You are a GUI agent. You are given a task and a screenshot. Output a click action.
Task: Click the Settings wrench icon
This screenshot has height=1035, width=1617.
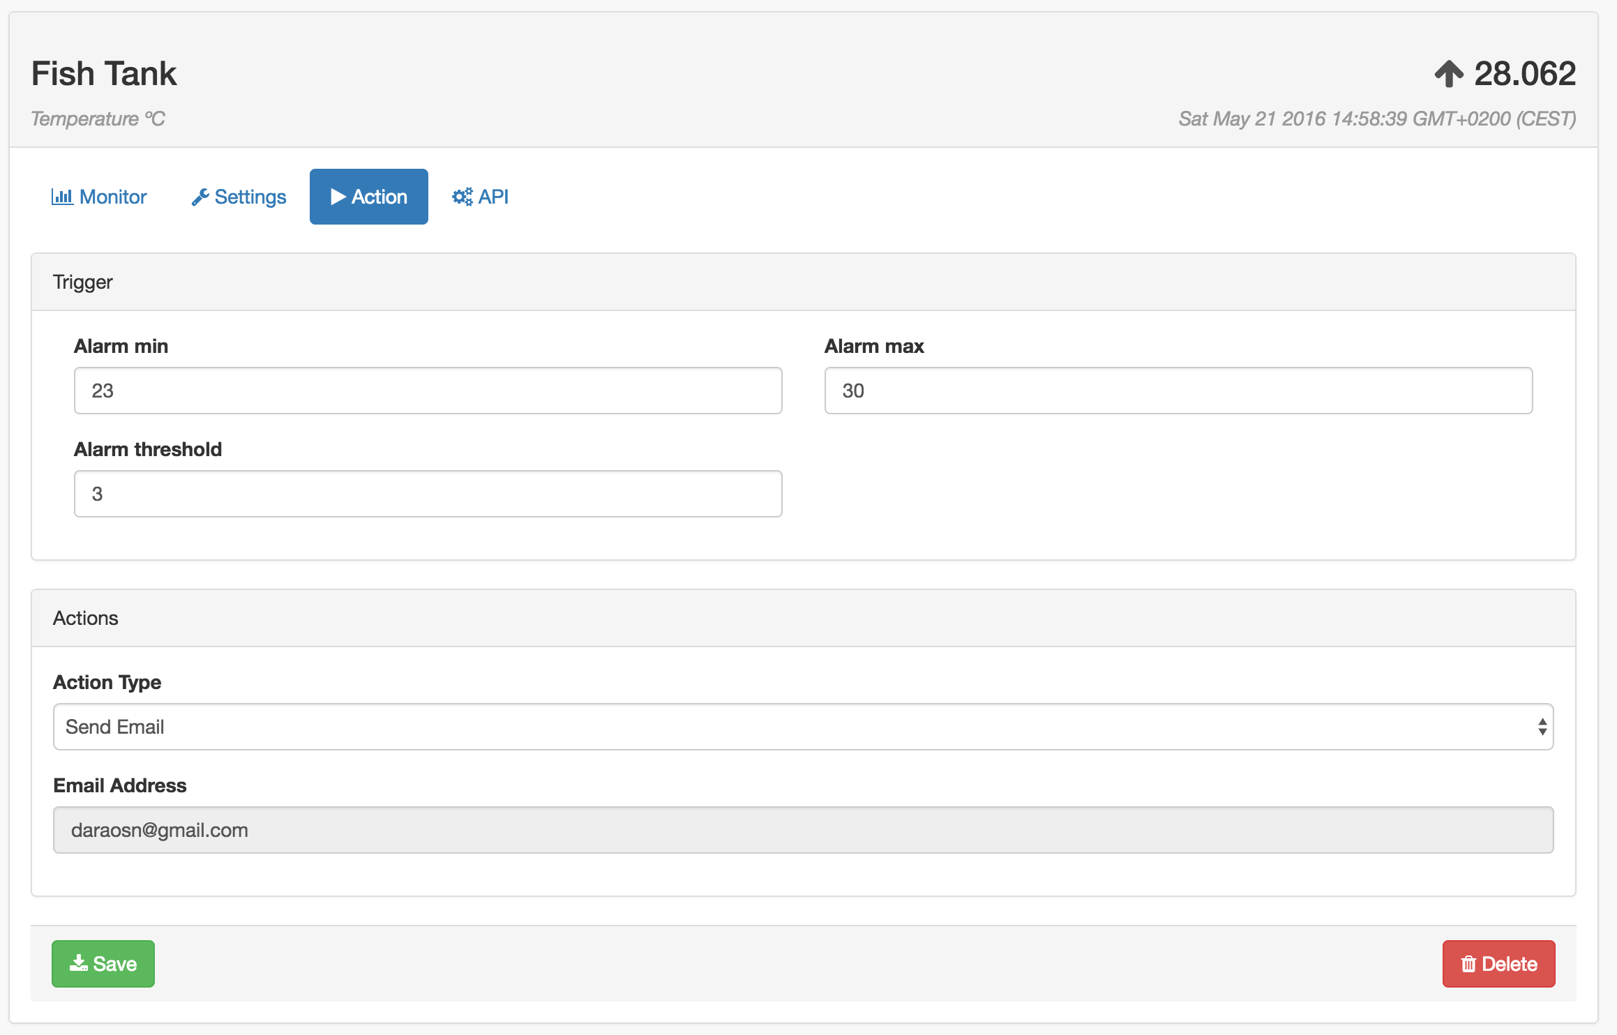(x=200, y=197)
